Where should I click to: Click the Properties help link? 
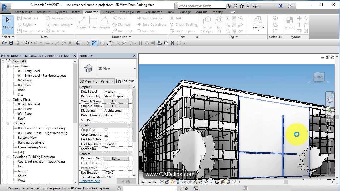tap(90, 181)
